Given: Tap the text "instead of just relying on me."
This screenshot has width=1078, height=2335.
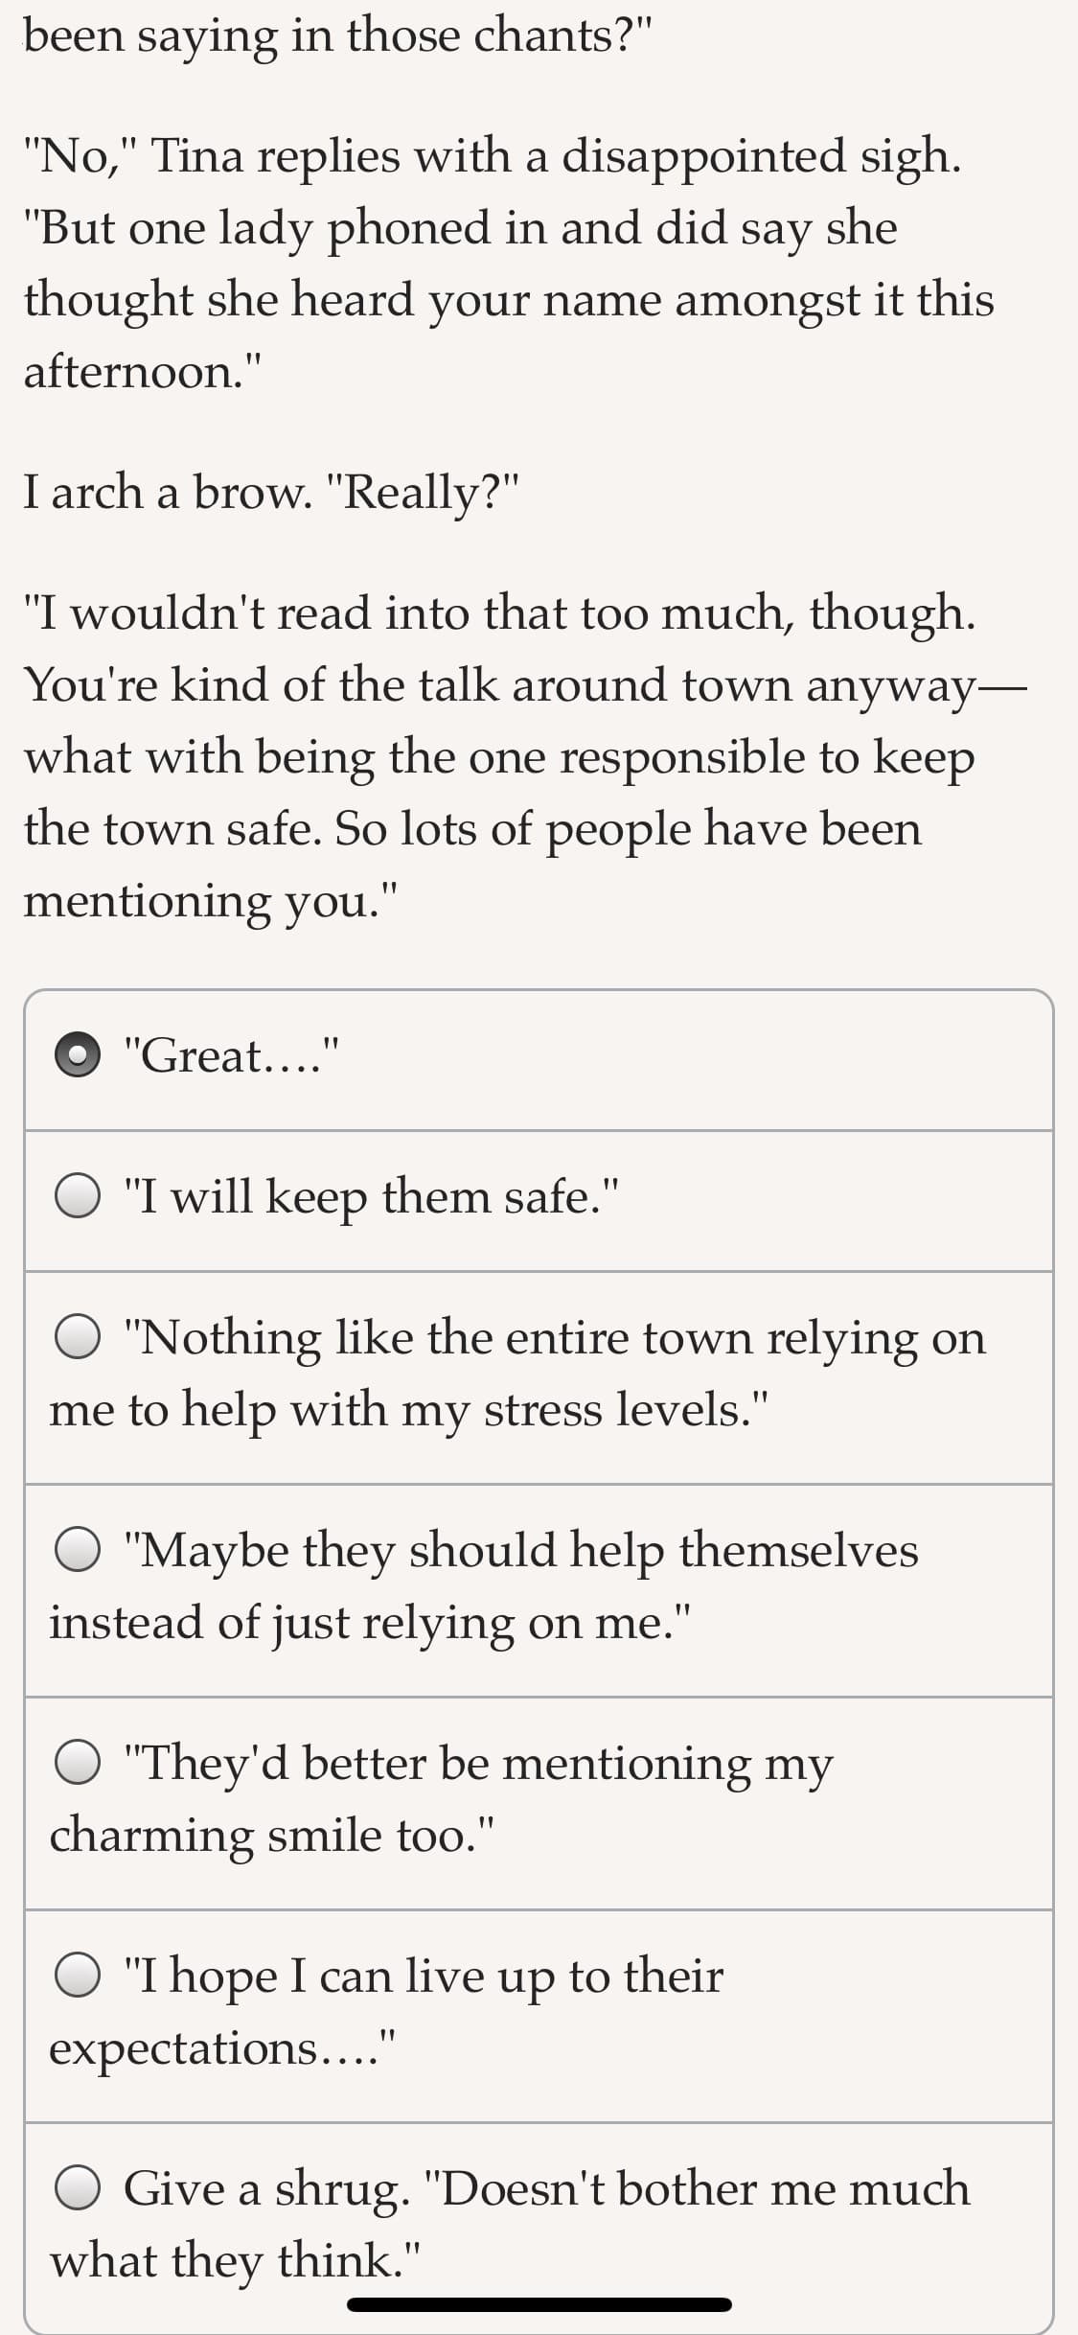Looking at the screenshot, I should tap(370, 1623).
